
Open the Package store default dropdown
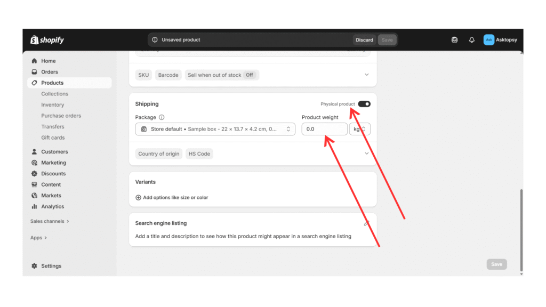click(x=215, y=129)
